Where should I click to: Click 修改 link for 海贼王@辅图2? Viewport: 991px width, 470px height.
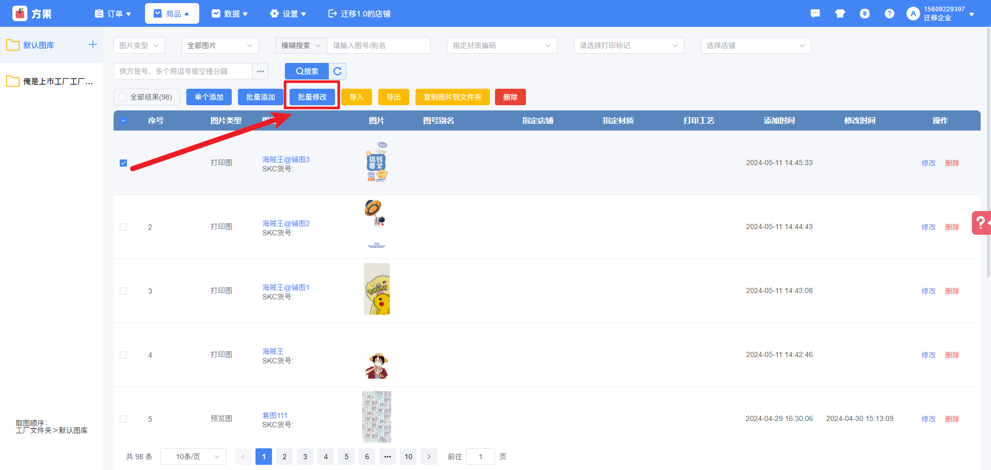(x=929, y=227)
